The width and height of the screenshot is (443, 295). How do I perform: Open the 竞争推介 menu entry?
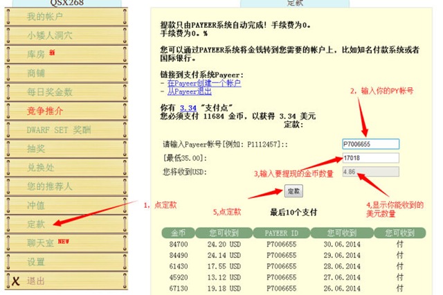point(45,110)
